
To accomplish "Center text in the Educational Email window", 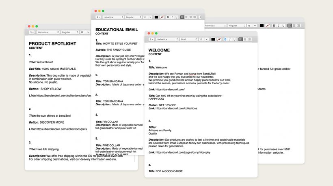I will tap(186, 17).
